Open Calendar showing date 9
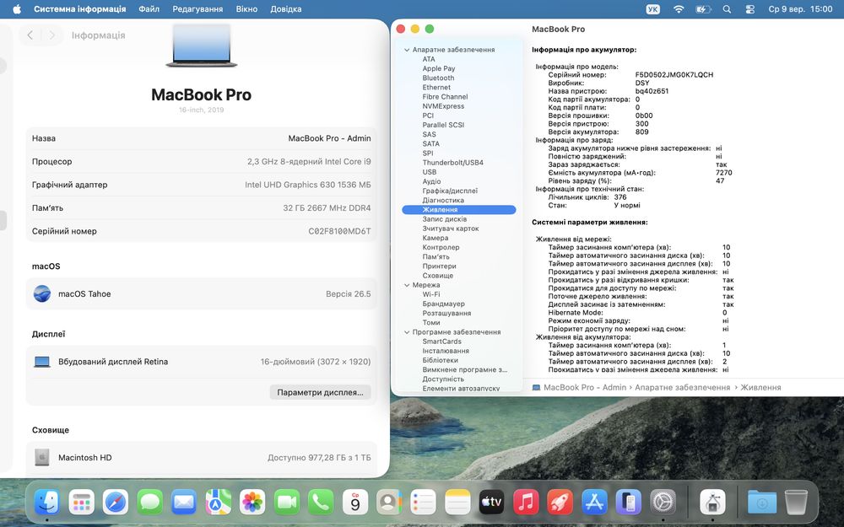 355,503
